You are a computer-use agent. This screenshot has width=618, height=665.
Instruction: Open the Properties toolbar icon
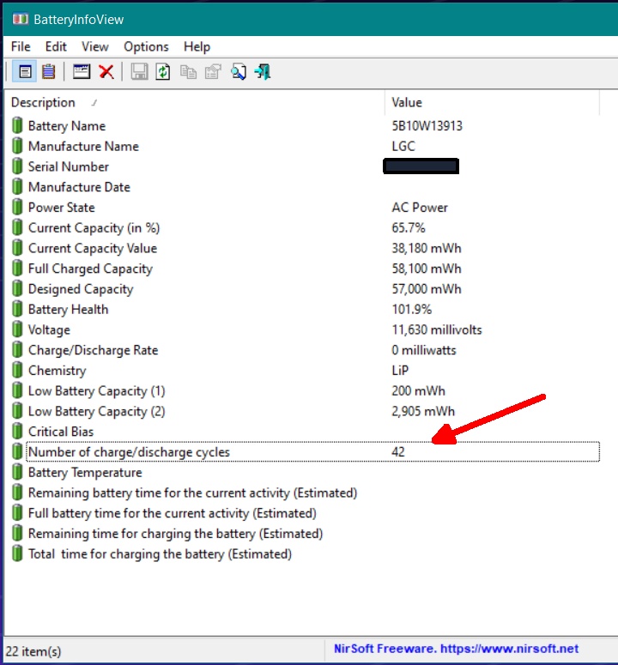[212, 72]
